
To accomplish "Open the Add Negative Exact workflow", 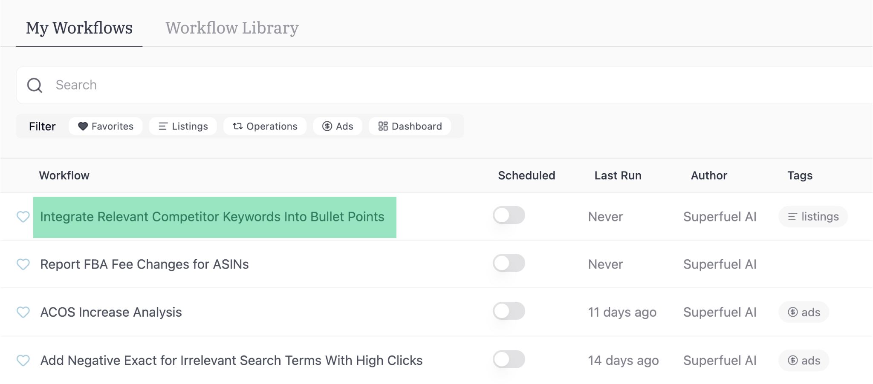I will coord(231,361).
